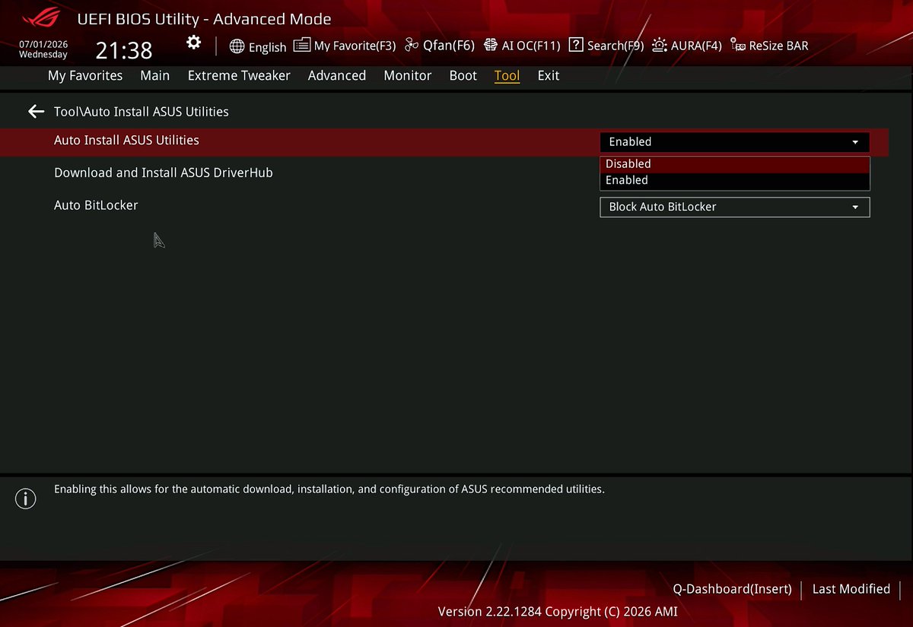Select the Tool tab

point(507,75)
